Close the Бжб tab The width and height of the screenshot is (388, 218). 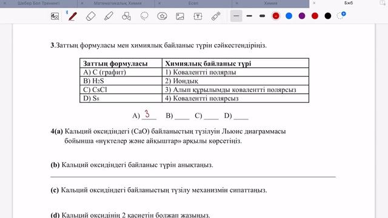314,3
